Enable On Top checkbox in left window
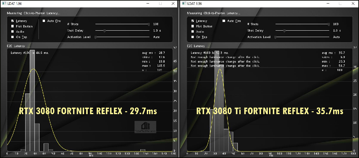Image resolution: width=359 pixels, height=158 pixels. [x=13, y=37]
